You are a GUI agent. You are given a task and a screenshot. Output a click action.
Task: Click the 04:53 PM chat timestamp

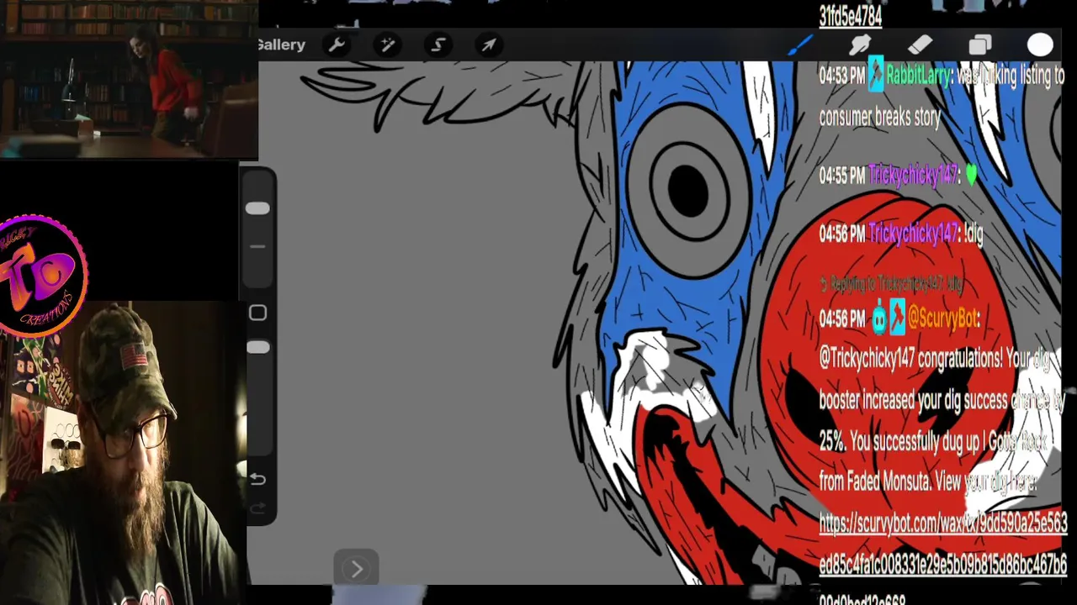point(841,76)
